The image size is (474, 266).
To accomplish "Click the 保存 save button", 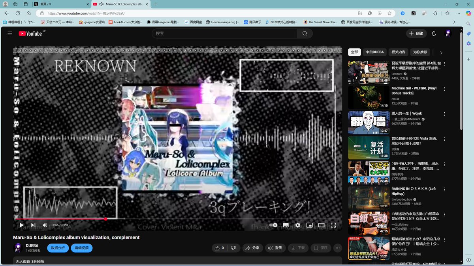I will pyautogui.click(x=320, y=248).
